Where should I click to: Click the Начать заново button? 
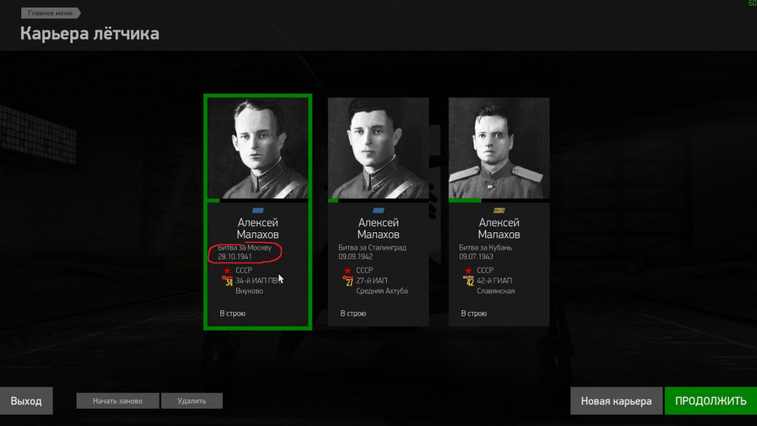click(x=118, y=401)
